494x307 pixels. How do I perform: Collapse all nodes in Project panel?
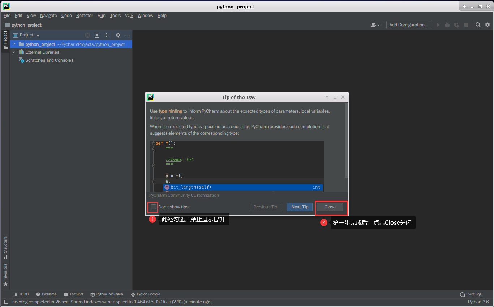click(x=106, y=35)
